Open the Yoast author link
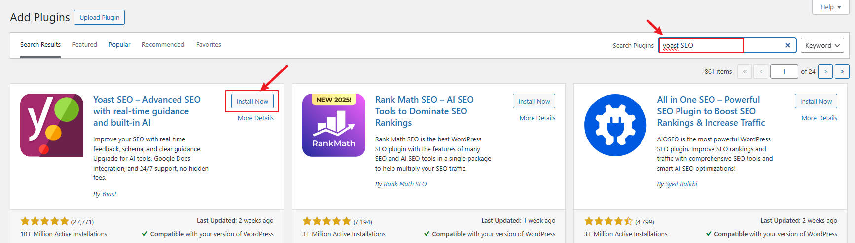Screen dimensions: 855x243 tap(109, 194)
